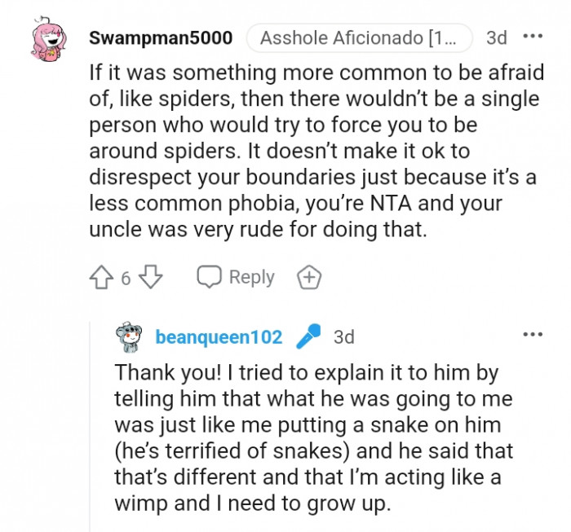
Task: Click beanqueen102's Snoo avatar
Action: (129, 337)
